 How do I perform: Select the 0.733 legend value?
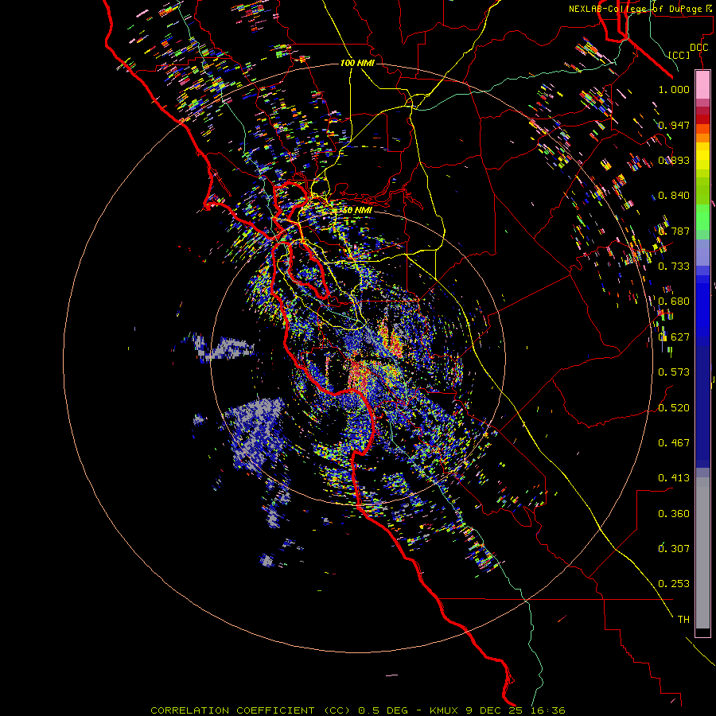tap(674, 266)
